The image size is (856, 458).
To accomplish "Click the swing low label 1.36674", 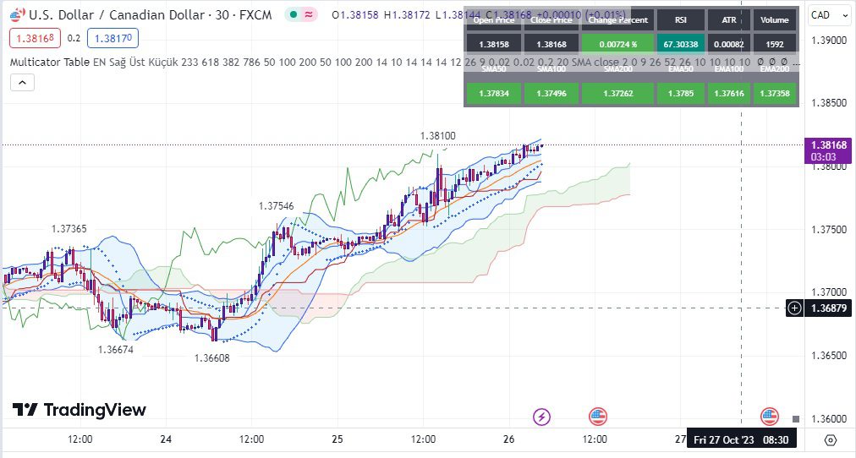I will click(116, 350).
